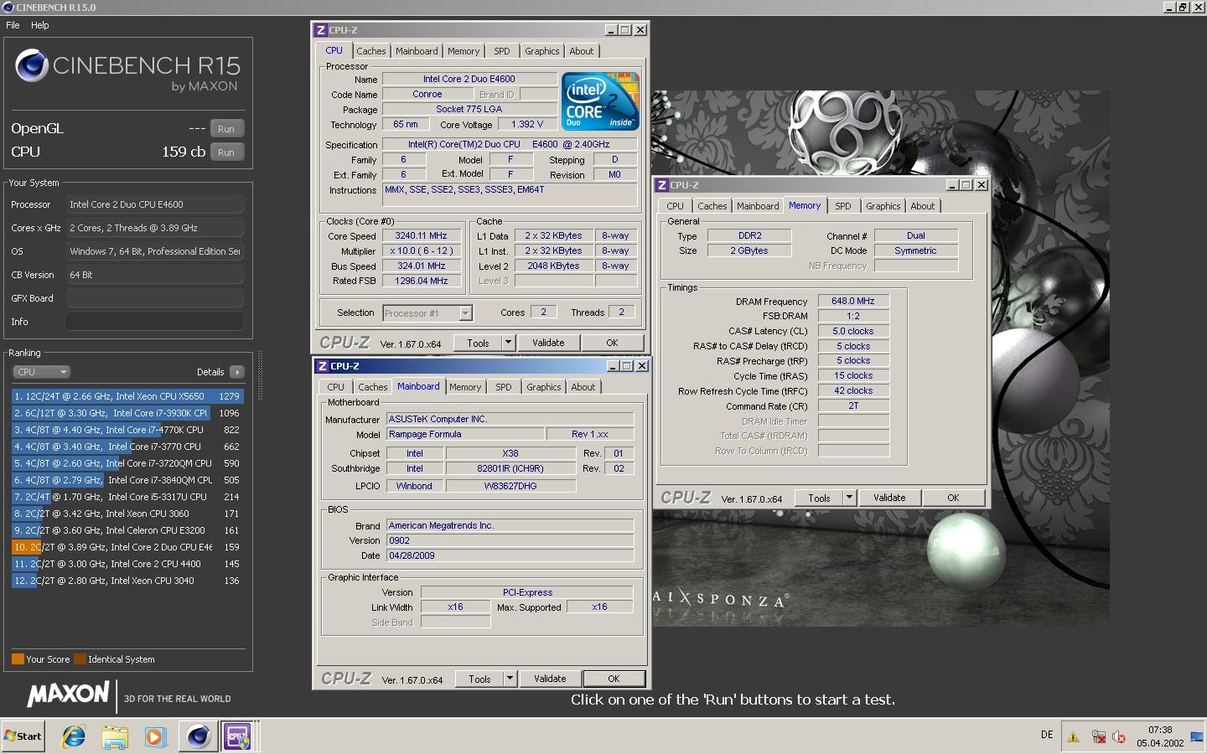Open About tab in Memory CPU-Z window
Image resolution: width=1207 pixels, height=754 pixels.
[x=923, y=206]
